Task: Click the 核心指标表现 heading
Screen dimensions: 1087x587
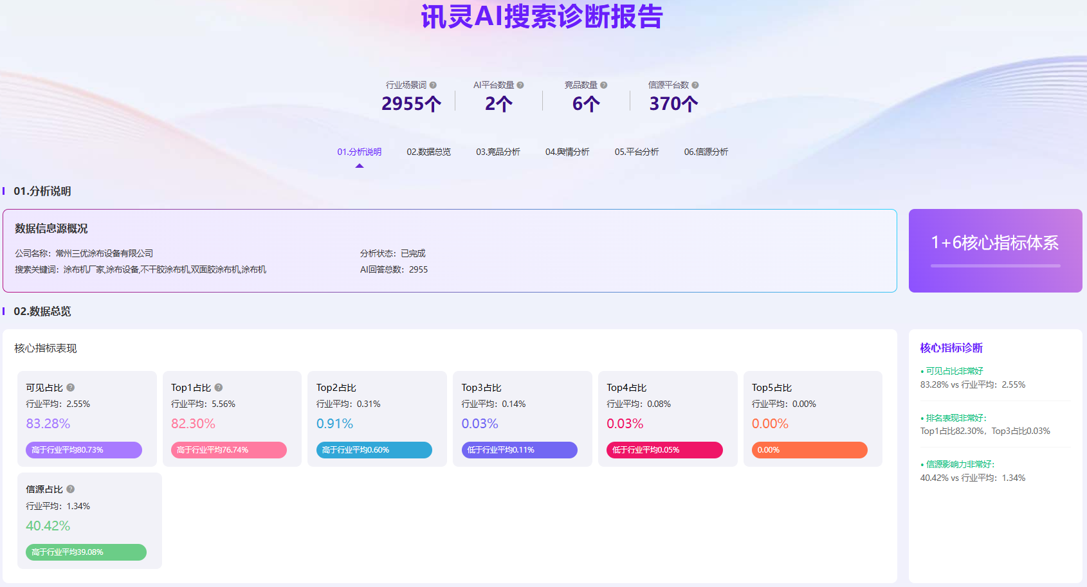Action: click(x=46, y=348)
